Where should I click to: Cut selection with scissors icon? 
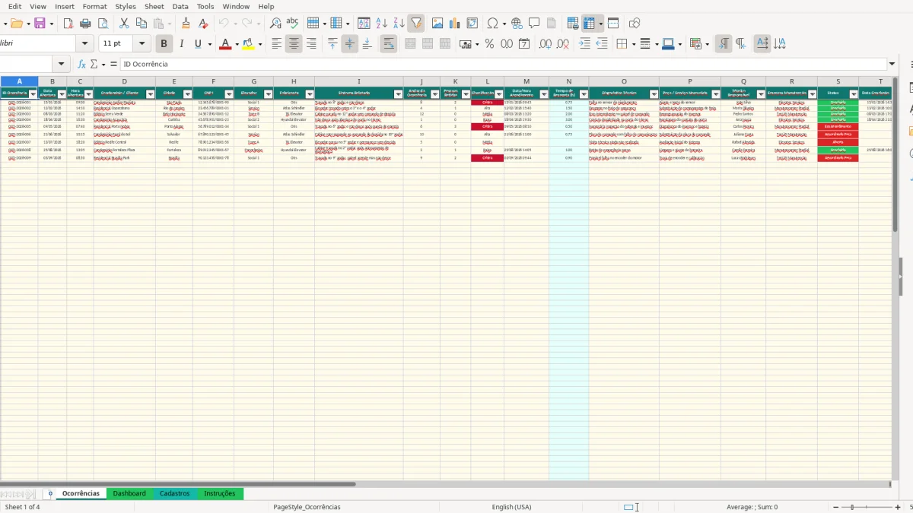pyautogui.click(x=124, y=24)
